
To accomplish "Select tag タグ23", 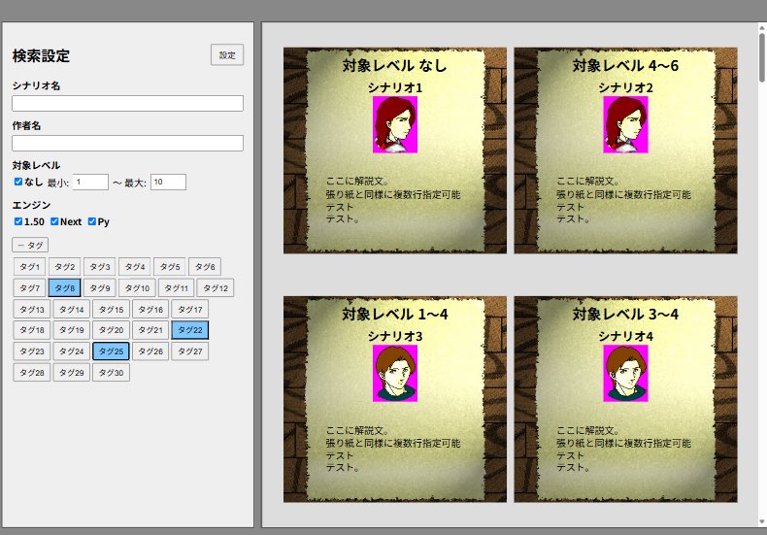I will (32, 351).
